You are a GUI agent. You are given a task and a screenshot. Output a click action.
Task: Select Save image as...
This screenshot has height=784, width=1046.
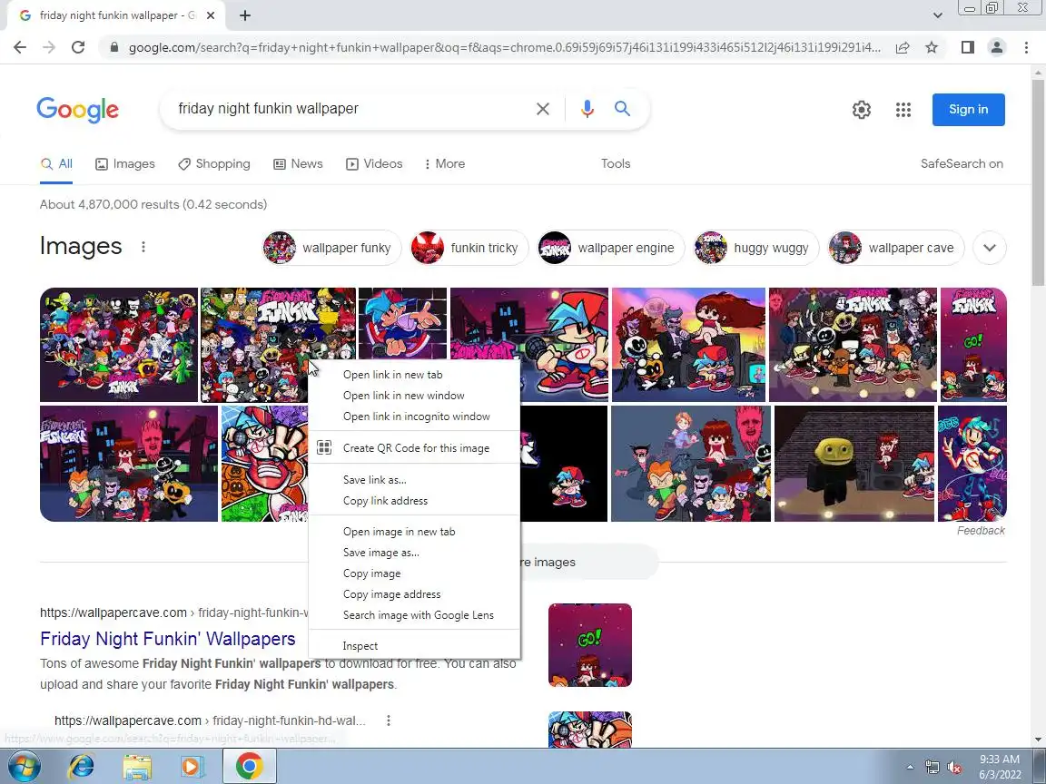point(414,553)
